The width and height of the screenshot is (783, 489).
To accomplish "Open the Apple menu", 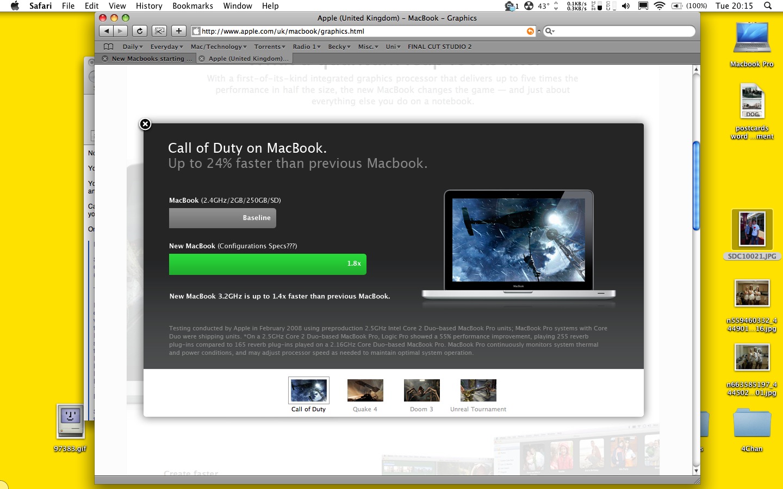I will coord(15,6).
